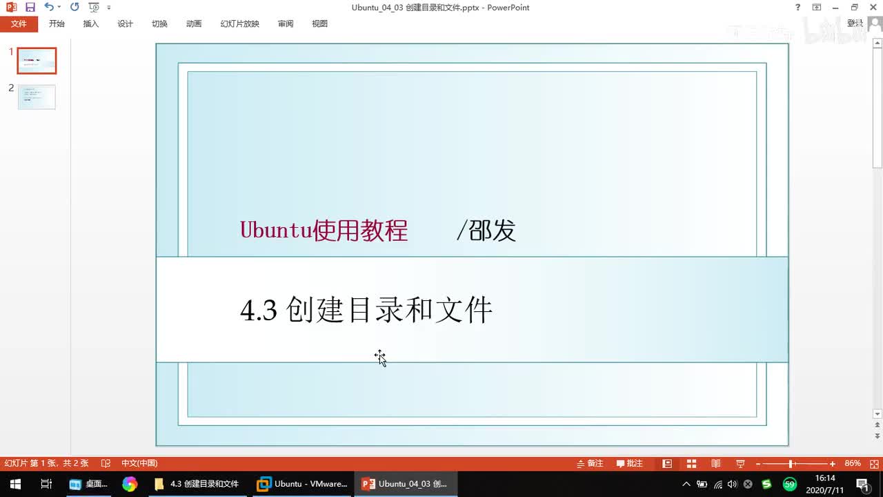Image resolution: width=883 pixels, height=497 pixels.
Task: Switch to the 插入 ribbon tab
Action: point(91,23)
